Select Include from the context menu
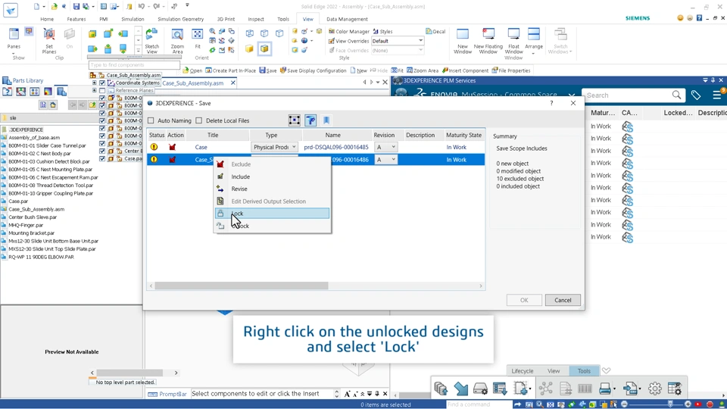 [272, 176]
